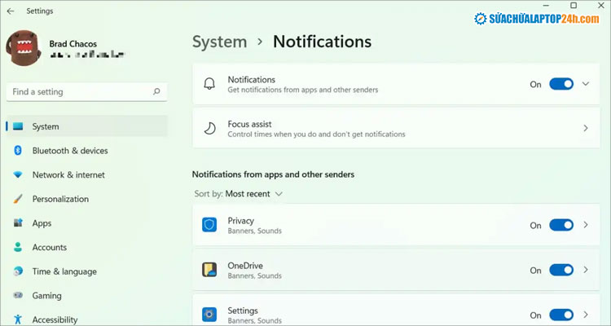Screen dimensions: 611x326
Task: Go back using the back arrow
Action: pos(11,11)
